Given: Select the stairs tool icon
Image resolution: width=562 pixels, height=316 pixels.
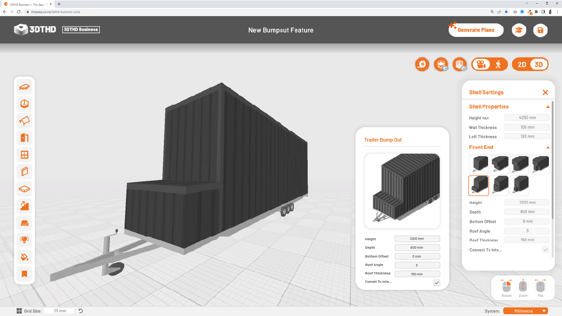Looking at the screenshot, I should click(24, 206).
